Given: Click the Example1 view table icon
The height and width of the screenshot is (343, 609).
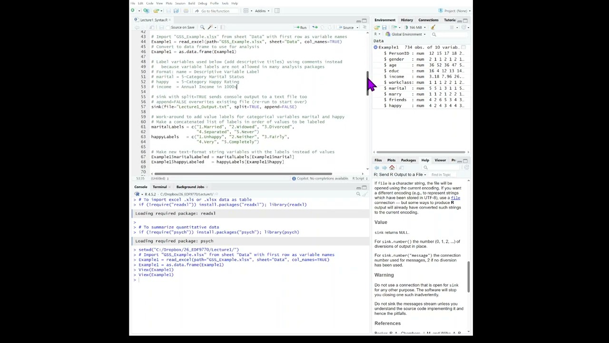Looking at the screenshot, I should (463, 47).
